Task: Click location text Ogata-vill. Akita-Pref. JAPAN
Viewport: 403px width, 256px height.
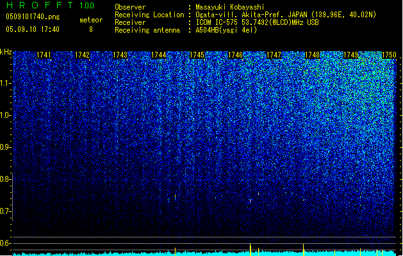Action: [252, 15]
